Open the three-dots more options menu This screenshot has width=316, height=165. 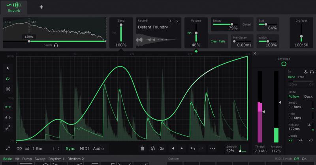[x=212, y=148]
